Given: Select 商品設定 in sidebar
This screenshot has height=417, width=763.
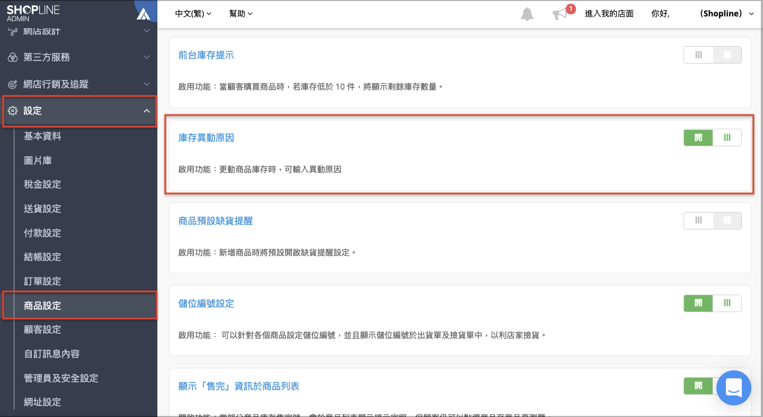Looking at the screenshot, I should [x=42, y=306].
